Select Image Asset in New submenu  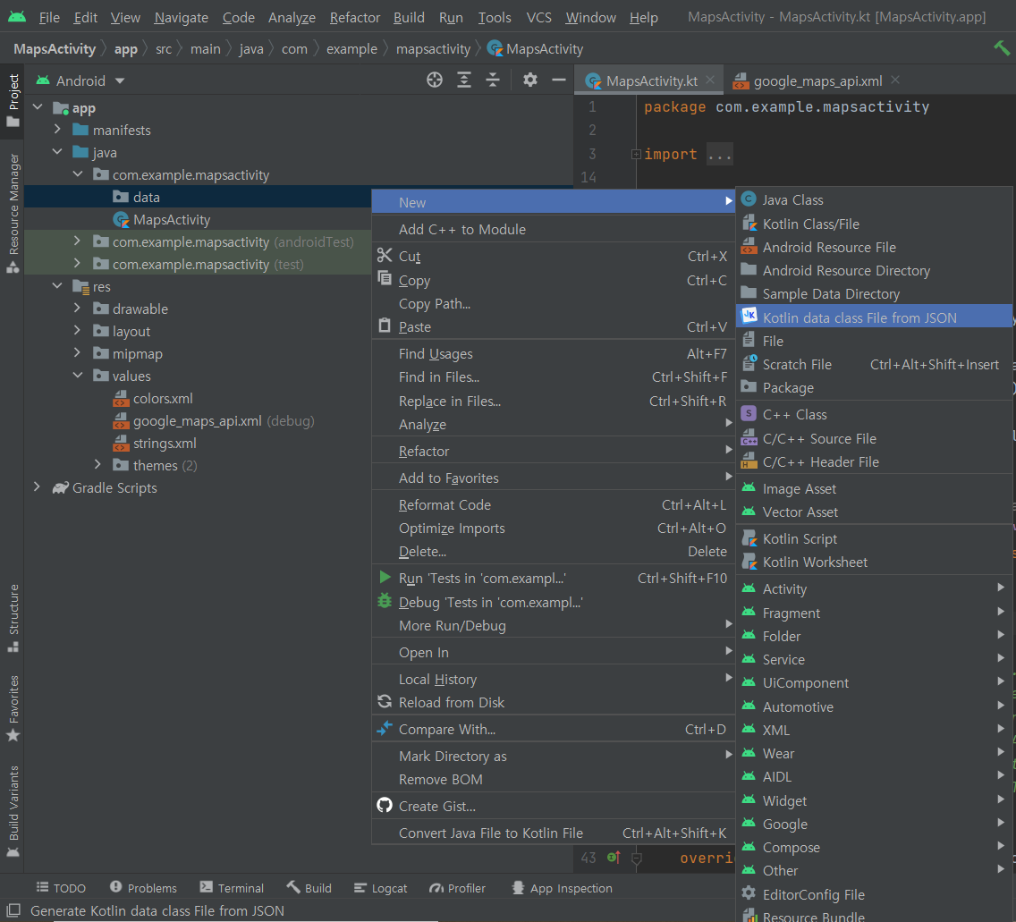pyautogui.click(x=875, y=488)
